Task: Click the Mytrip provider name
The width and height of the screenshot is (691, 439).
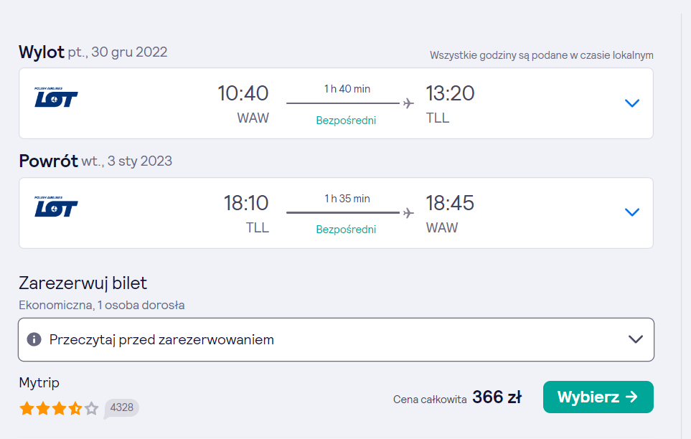Action: [x=39, y=382]
